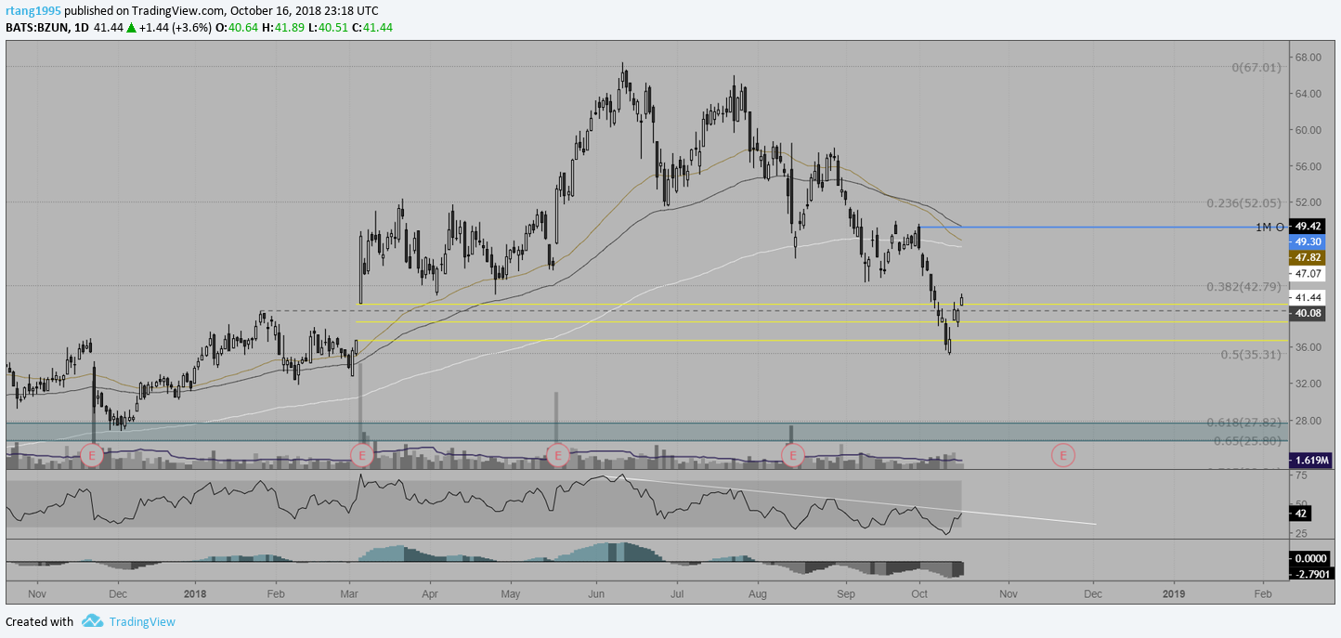Click the 0(67.01) Fibonacci level label

[1256, 68]
